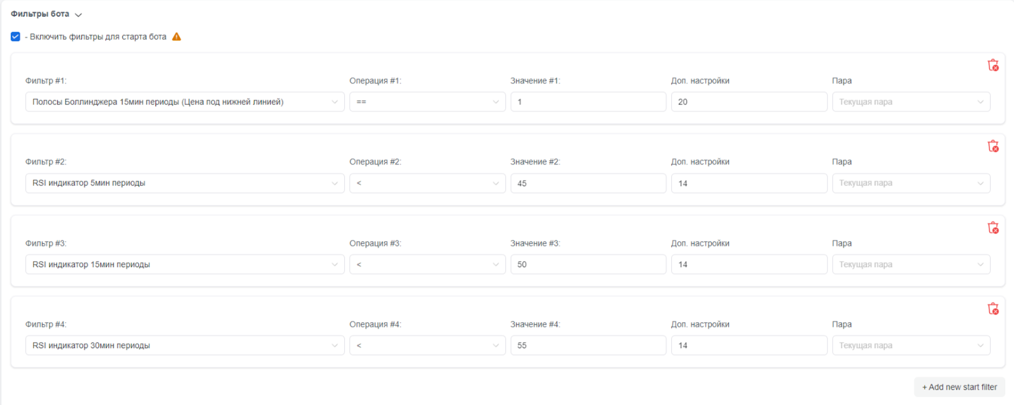Click the Add new start filter button

[x=959, y=387]
